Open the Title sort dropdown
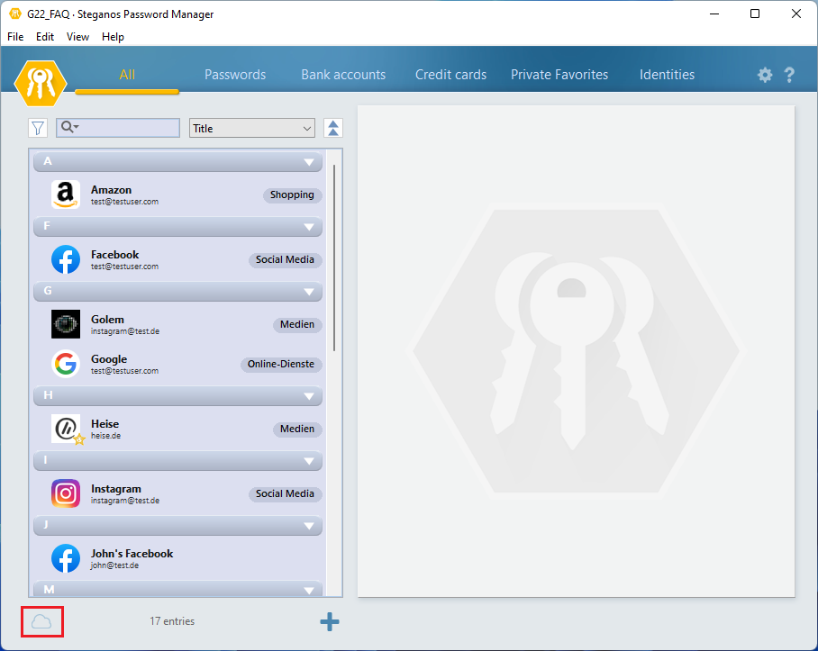 tap(252, 129)
